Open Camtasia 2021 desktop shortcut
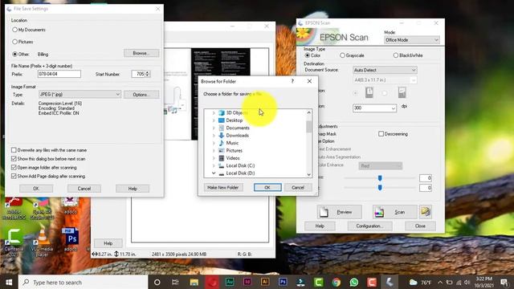 click(14, 242)
